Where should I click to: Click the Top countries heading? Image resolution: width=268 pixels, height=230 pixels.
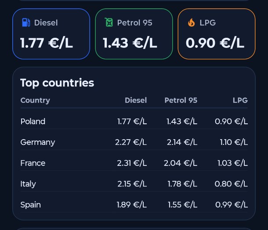pyautogui.click(x=57, y=83)
